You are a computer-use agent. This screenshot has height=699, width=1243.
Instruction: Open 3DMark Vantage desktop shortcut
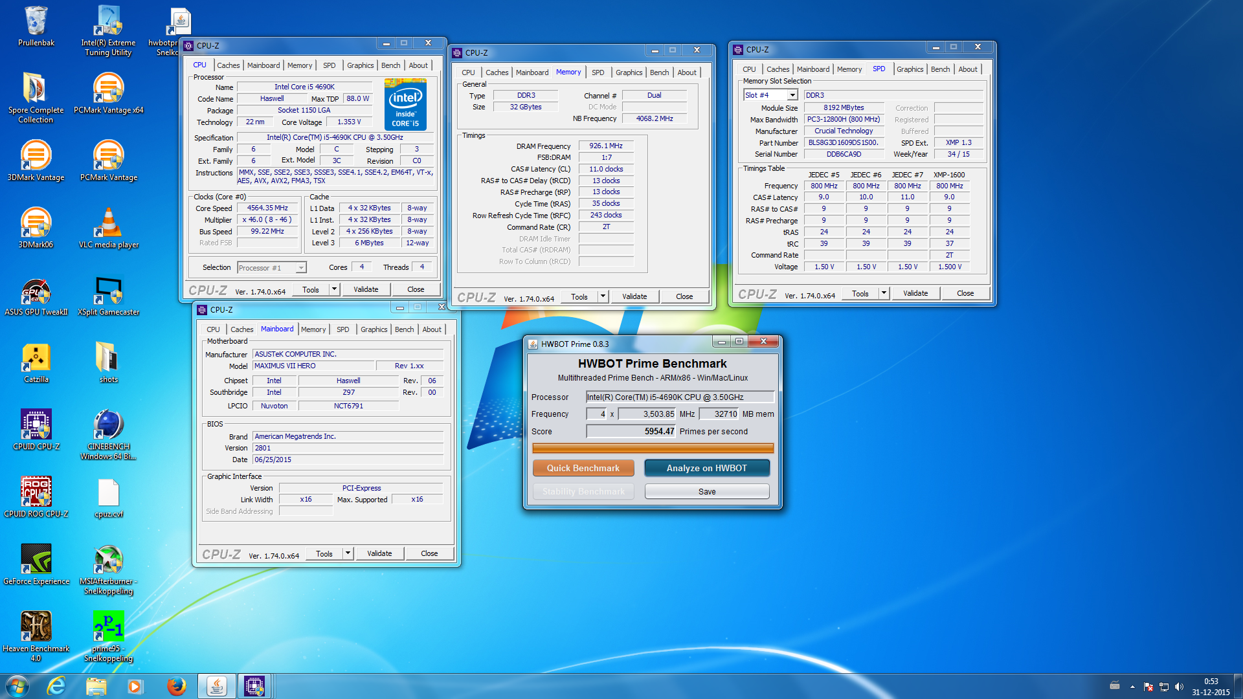36,161
